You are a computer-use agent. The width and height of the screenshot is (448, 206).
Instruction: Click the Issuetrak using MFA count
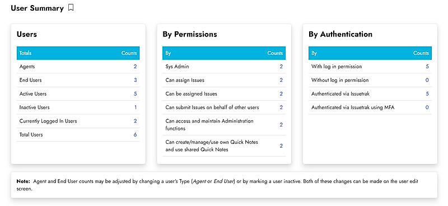(x=427, y=107)
